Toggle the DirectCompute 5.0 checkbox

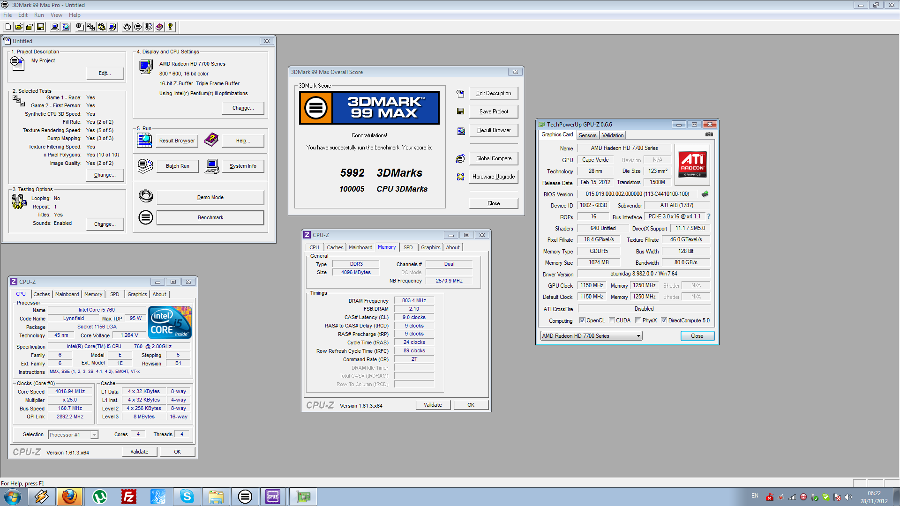click(664, 320)
